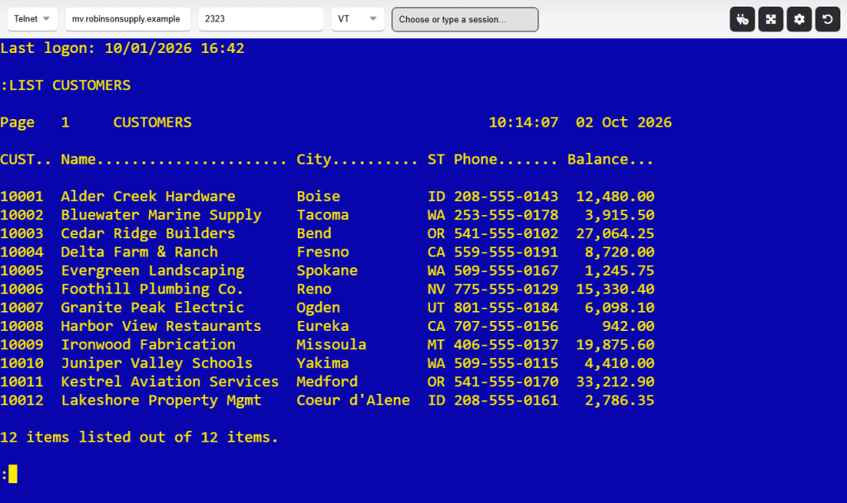Click 'Foothill Plumbing Co.' name

(152, 289)
